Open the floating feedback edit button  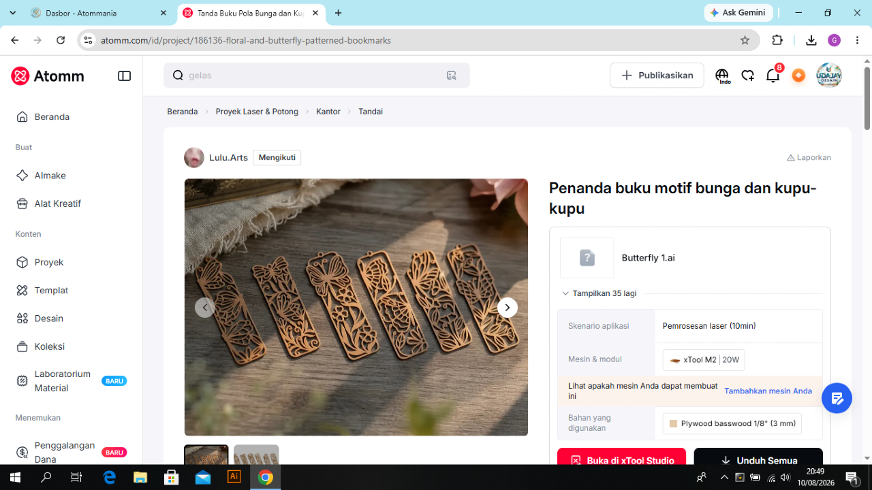[837, 398]
